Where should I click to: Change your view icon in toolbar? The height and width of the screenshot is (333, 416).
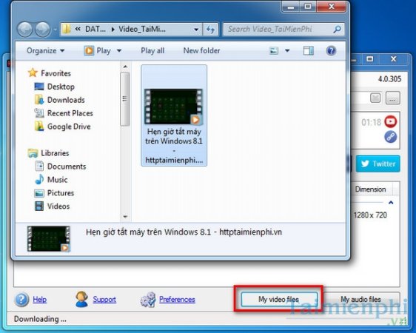[x=274, y=50]
